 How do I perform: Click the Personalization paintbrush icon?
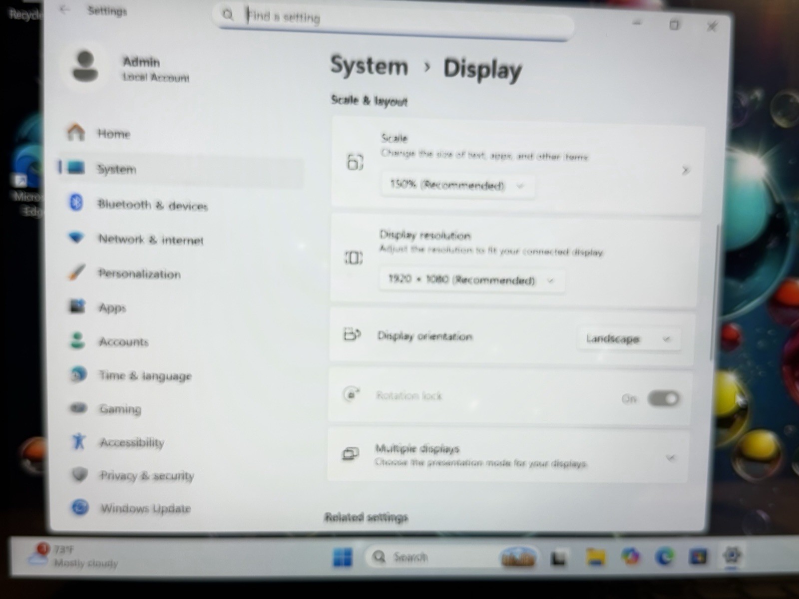(76, 272)
